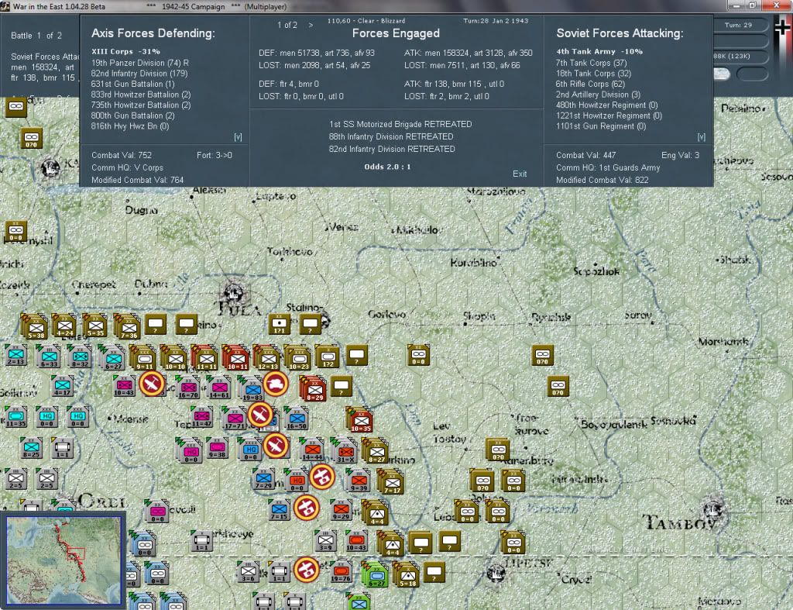Select the Soviet 7=17 infantry stack
This screenshot has height=610, width=793.
[390, 481]
